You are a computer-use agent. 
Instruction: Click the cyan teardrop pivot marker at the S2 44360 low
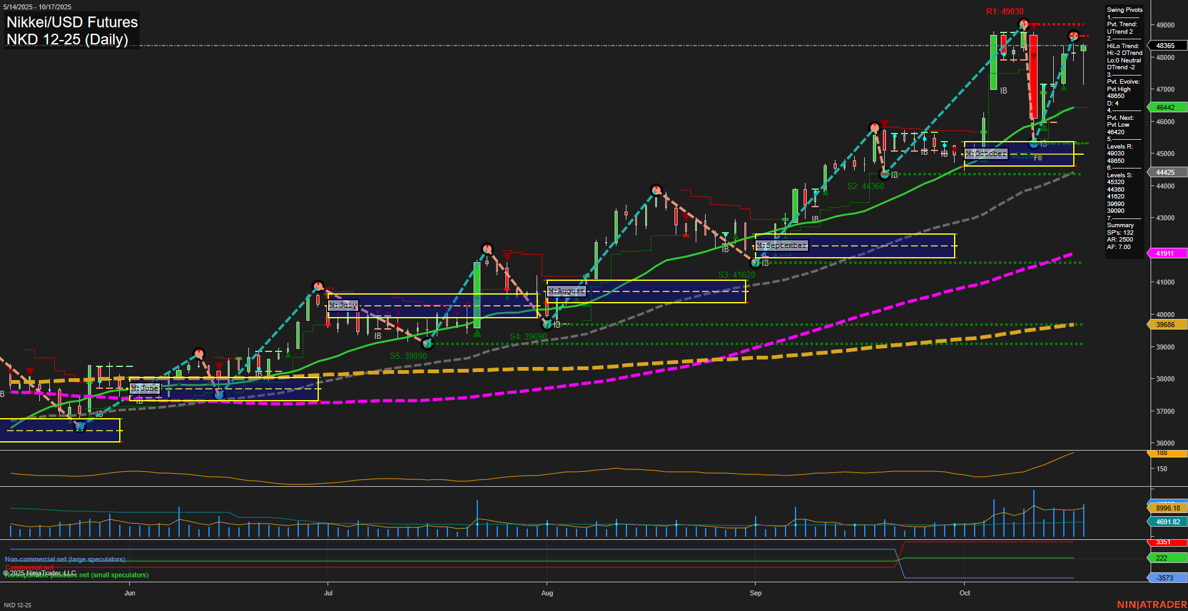884,174
